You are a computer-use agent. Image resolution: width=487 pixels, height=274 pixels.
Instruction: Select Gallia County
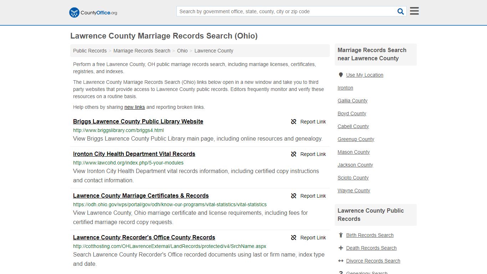pos(352,101)
